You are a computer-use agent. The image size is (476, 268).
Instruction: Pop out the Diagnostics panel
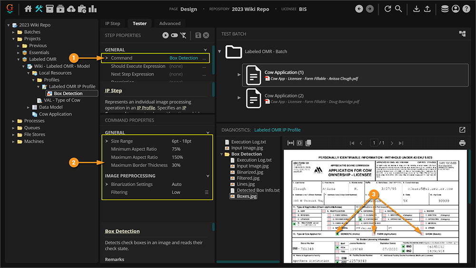coord(462,129)
